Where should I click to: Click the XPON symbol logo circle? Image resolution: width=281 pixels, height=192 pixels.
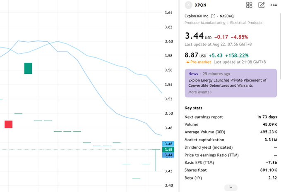[x=189, y=5]
